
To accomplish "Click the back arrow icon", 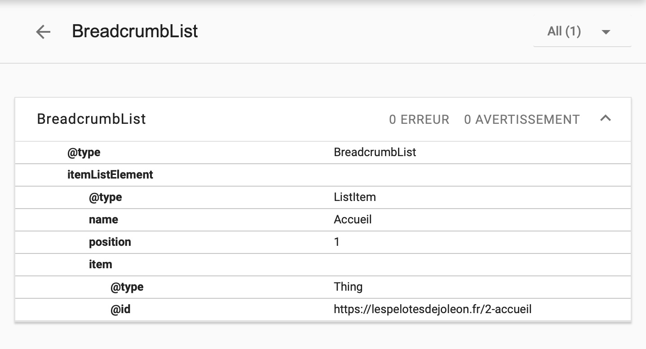I will point(43,32).
